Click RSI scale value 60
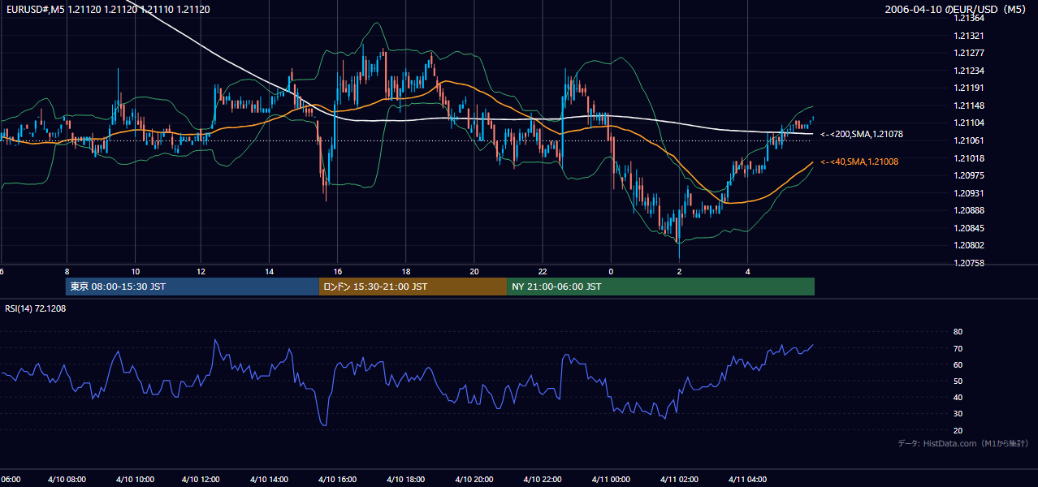The image size is (1038, 487). (x=958, y=364)
